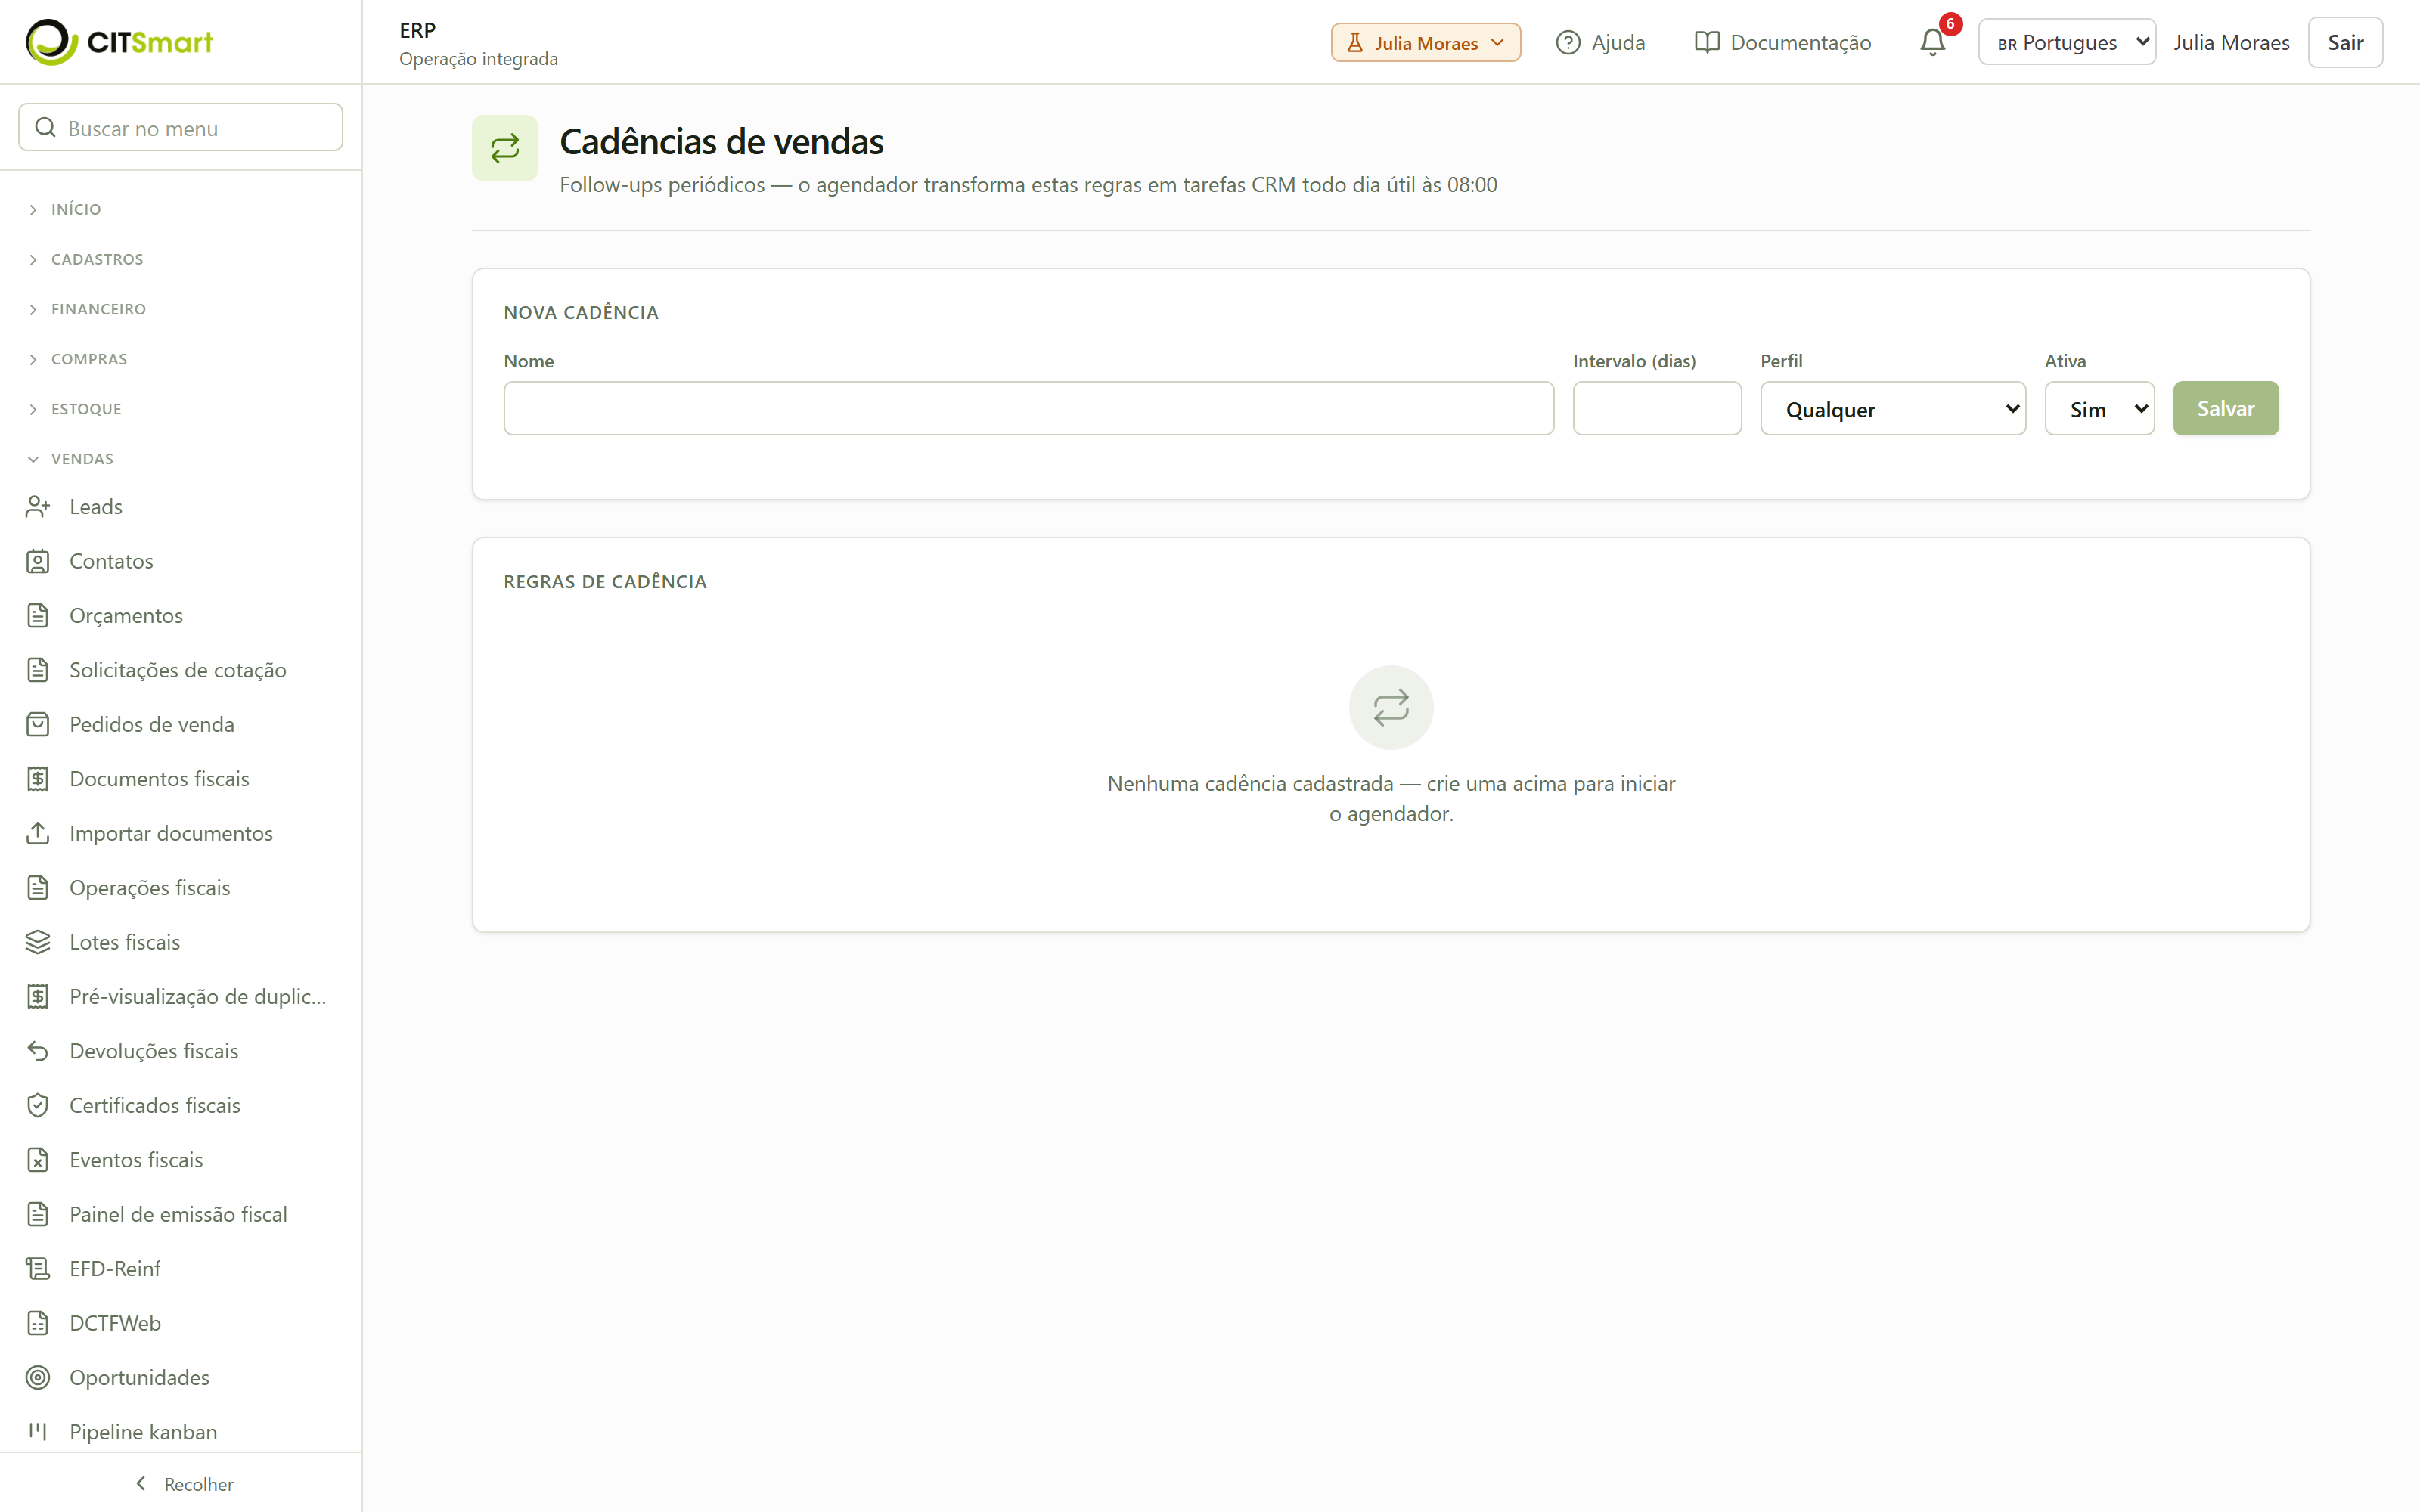Click the Salvar button
The width and height of the screenshot is (2420, 1512).
click(2225, 408)
